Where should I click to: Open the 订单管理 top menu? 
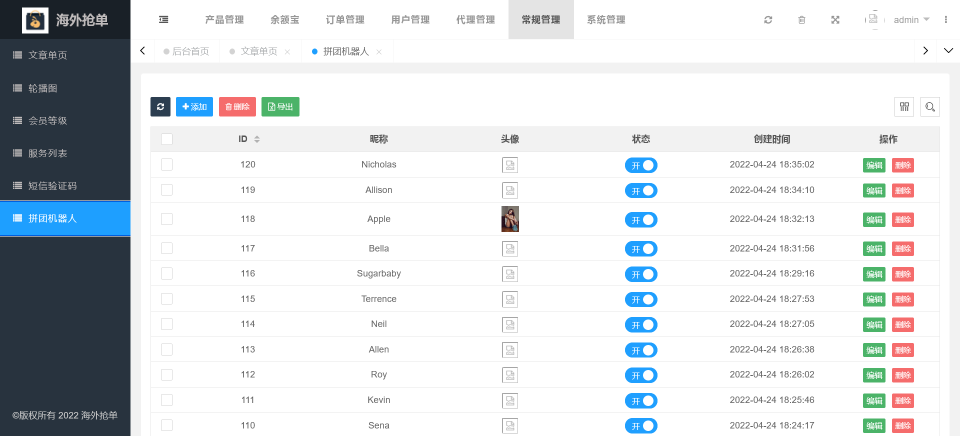point(345,19)
